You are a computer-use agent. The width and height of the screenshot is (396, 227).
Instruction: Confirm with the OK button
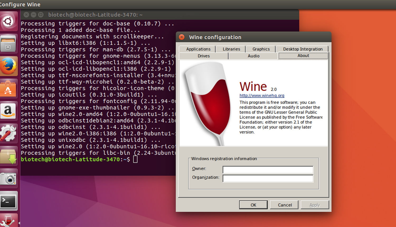pyautogui.click(x=253, y=205)
